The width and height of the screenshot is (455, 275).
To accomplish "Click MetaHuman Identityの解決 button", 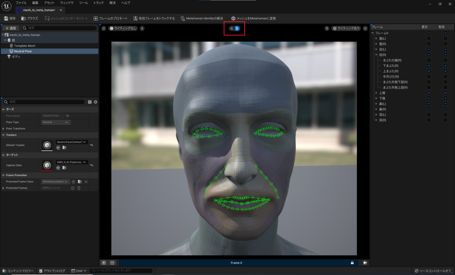I will point(202,18).
